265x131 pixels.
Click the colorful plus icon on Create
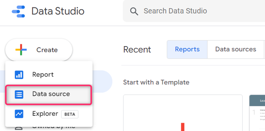click(x=21, y=50)
